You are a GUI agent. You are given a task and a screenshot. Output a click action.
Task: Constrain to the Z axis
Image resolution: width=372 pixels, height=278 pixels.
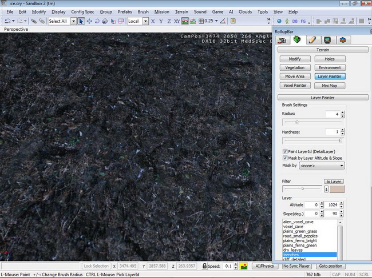click(169, 21)
